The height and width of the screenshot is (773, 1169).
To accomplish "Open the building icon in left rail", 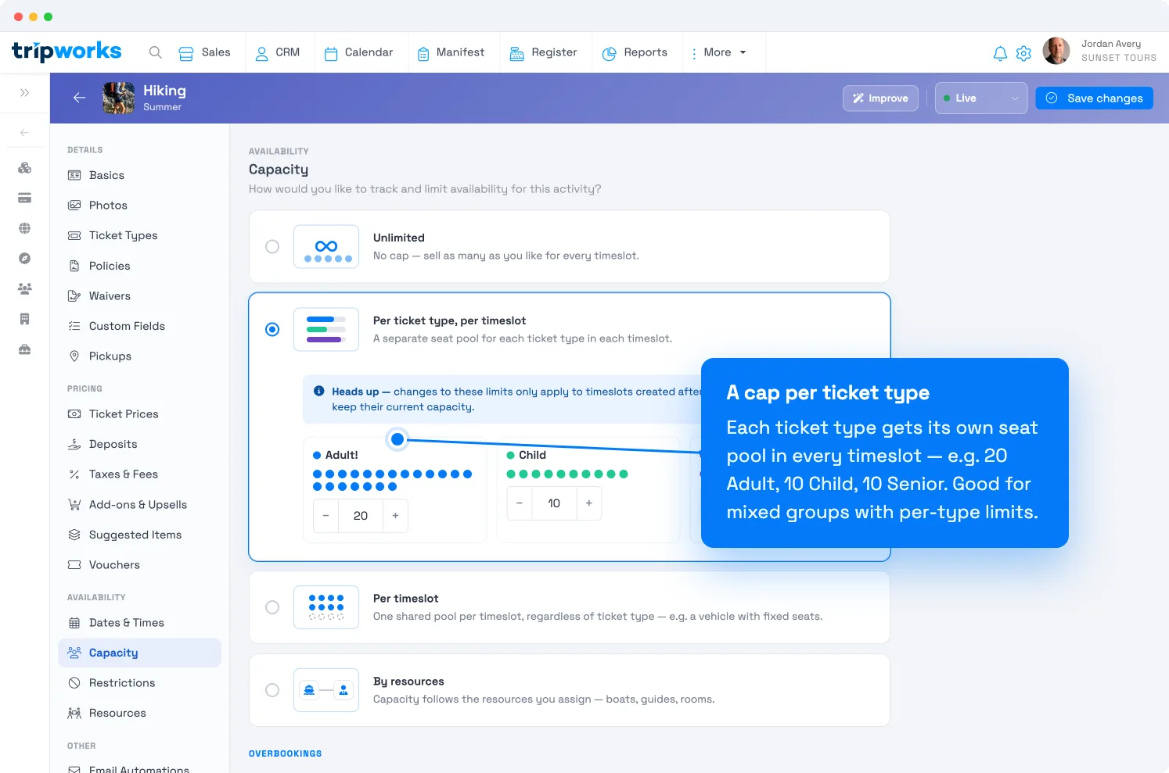I will [x=25, y=319].
